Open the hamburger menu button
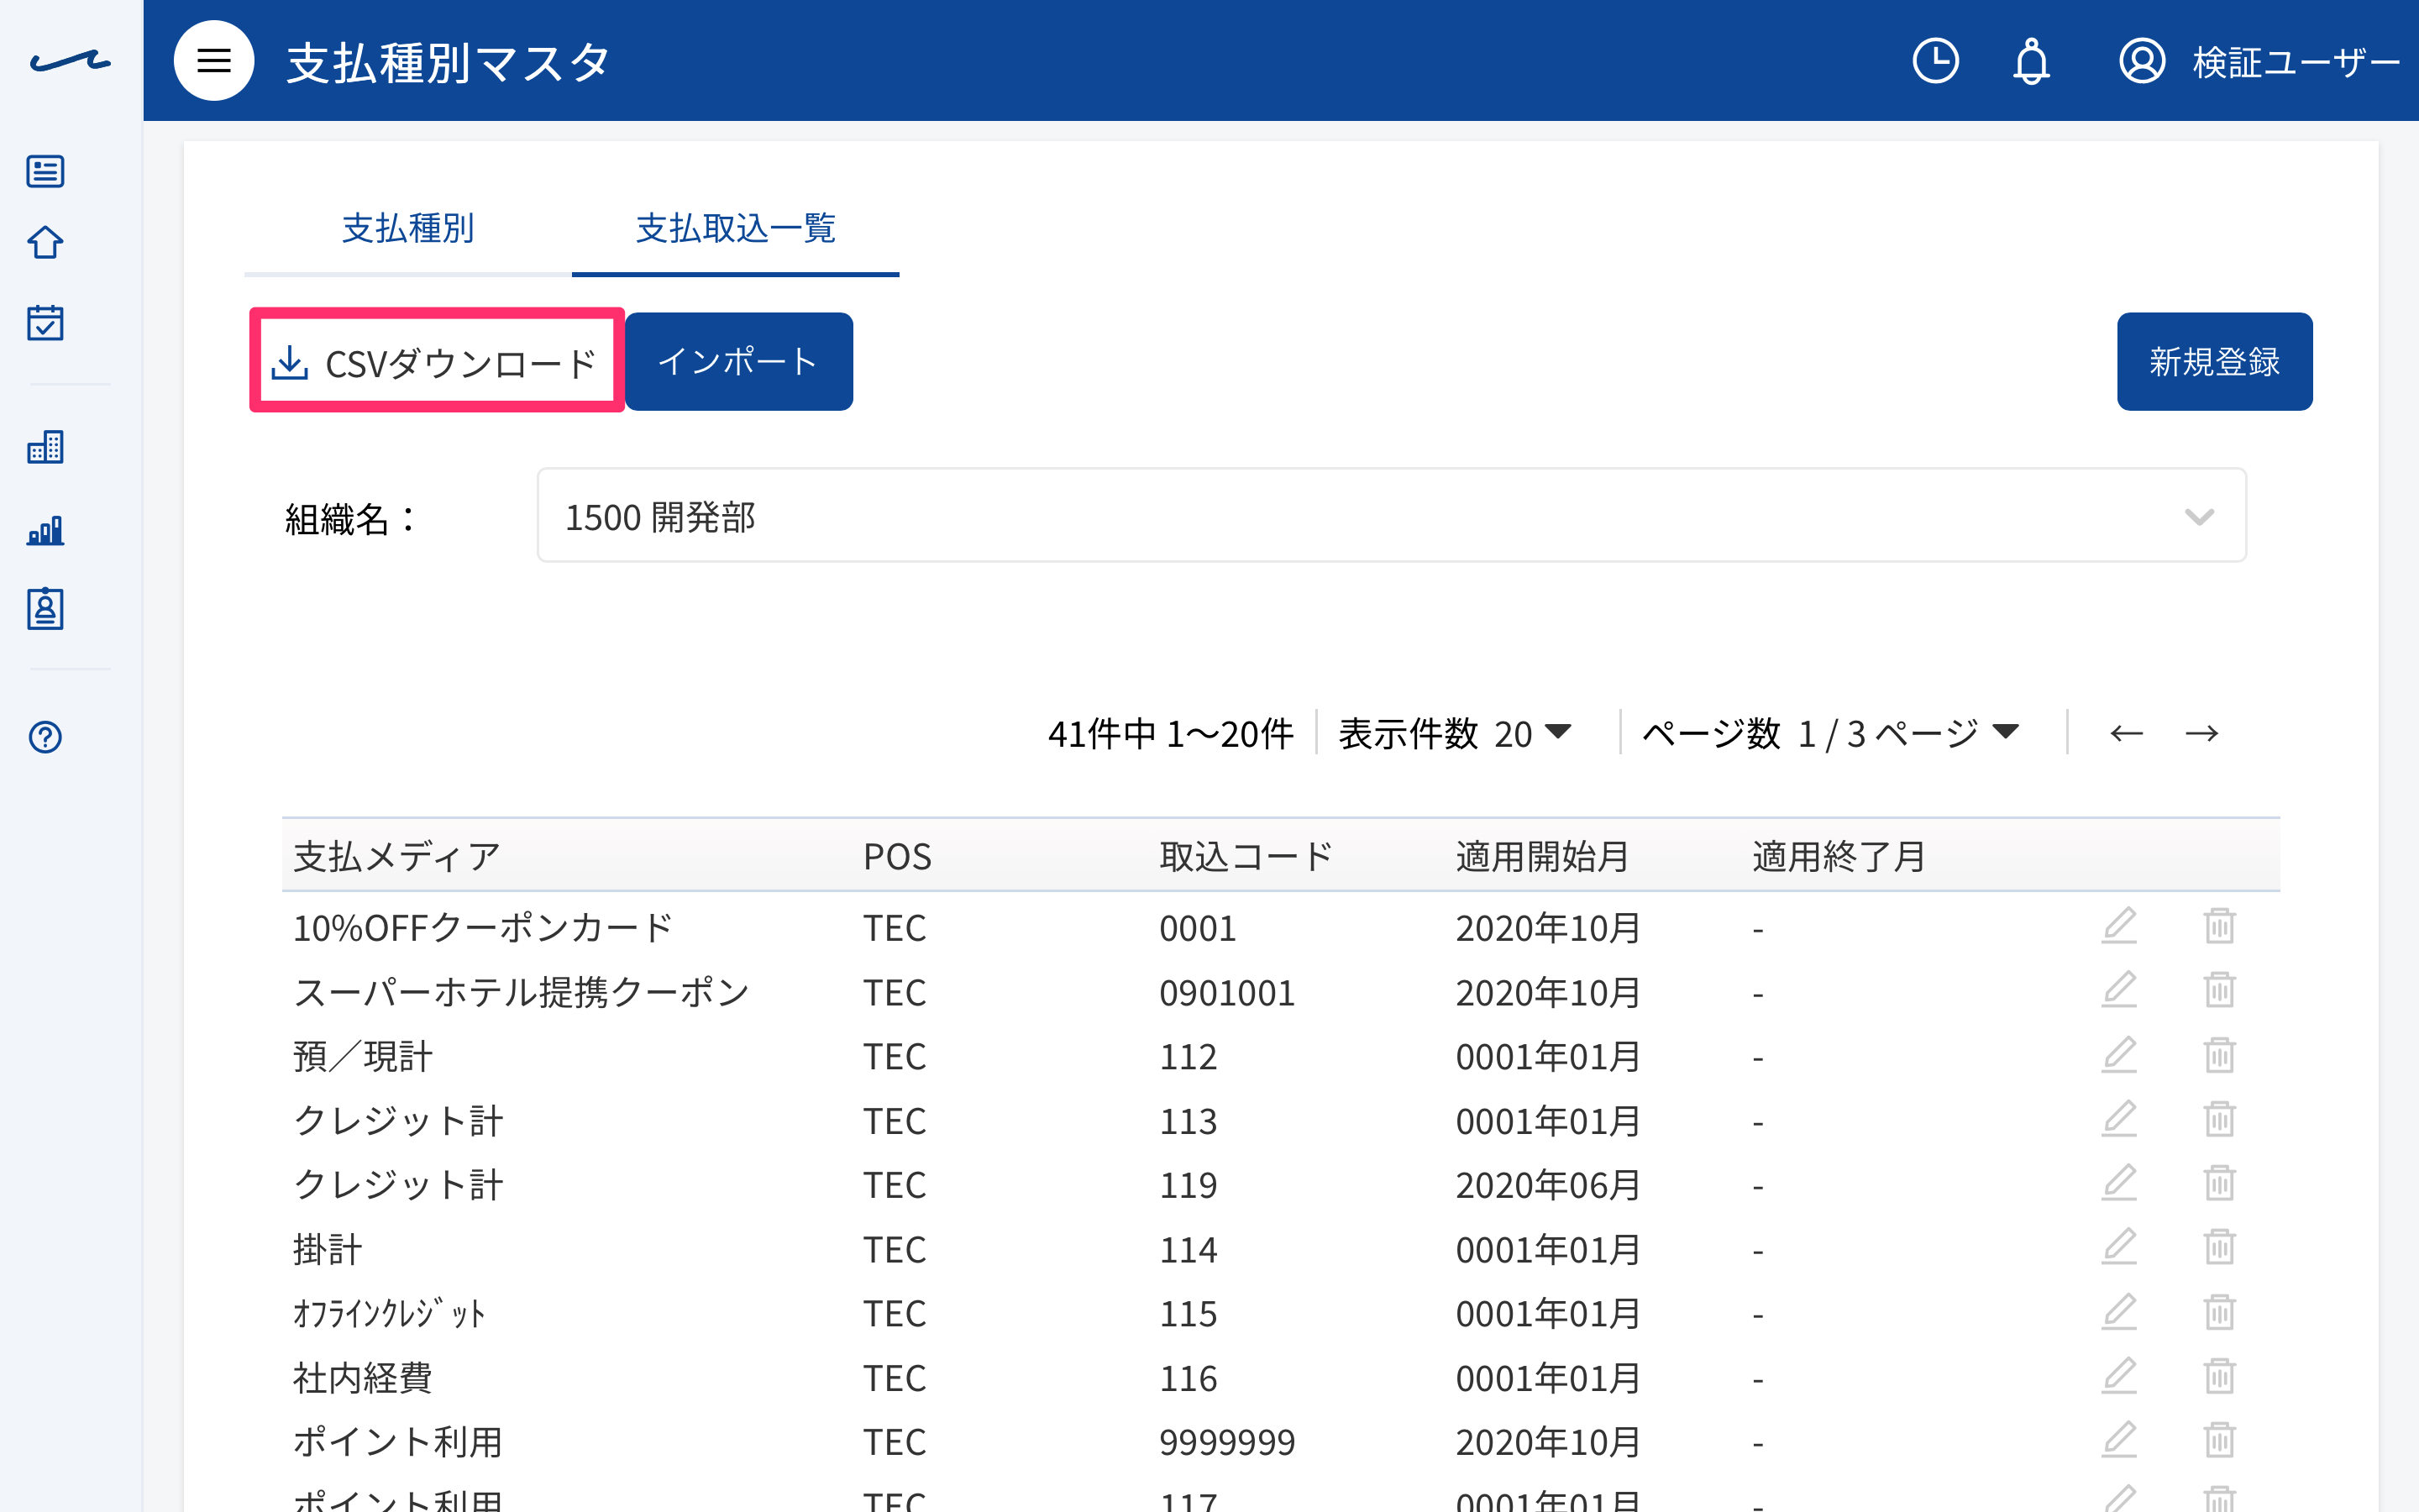The width and height of the screenshot is (2419, 1512). pyautogui.click(x=214, y=61)
